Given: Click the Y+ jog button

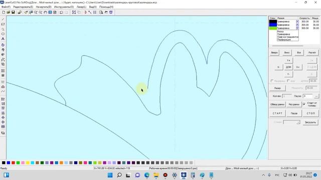Looking at the screenshot, I should pyautogui.click(x=288, y=60).
